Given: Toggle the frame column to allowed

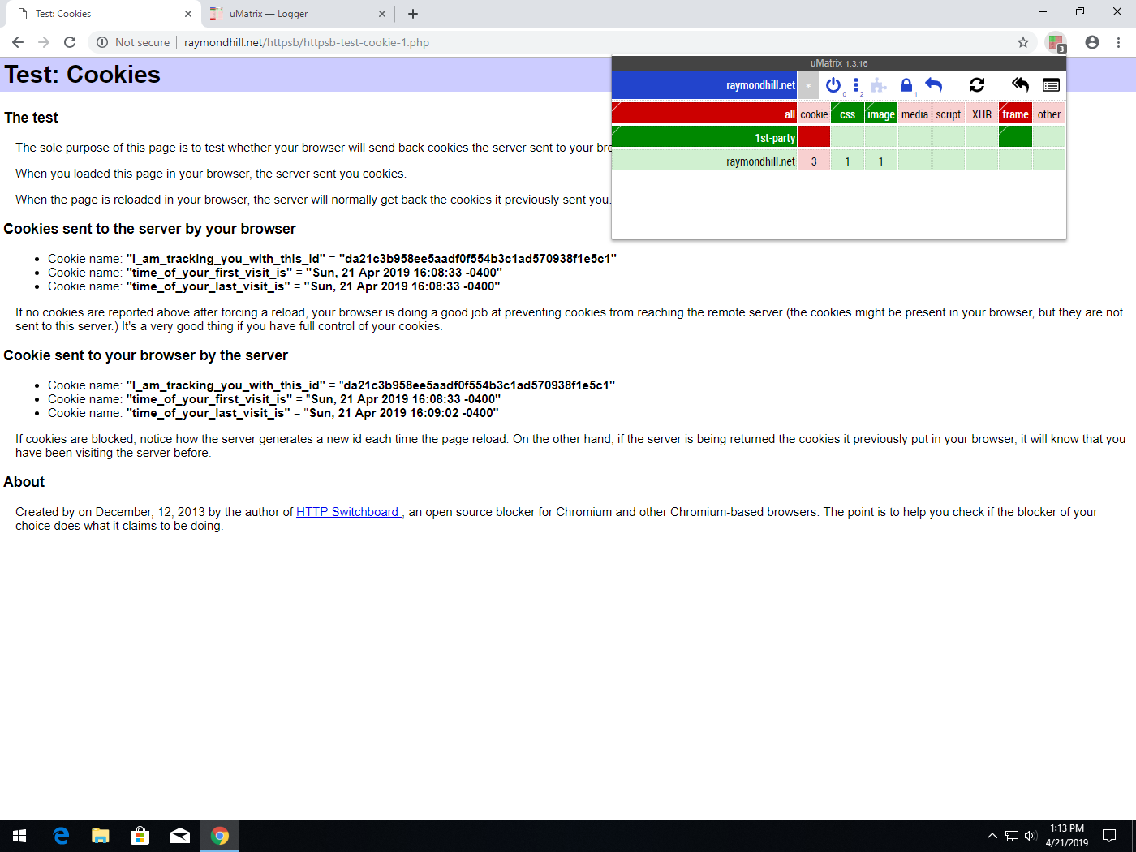Looking at the screenshot, I should (1015, 114).
